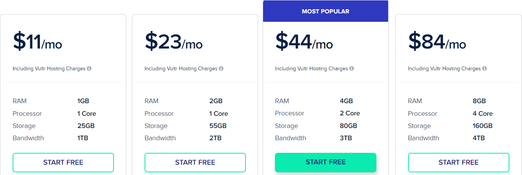Image resolution: width=522 pixels, height=175 pixels.
Task: Click the 2GB RAM value
Action: tap(216, 101)
